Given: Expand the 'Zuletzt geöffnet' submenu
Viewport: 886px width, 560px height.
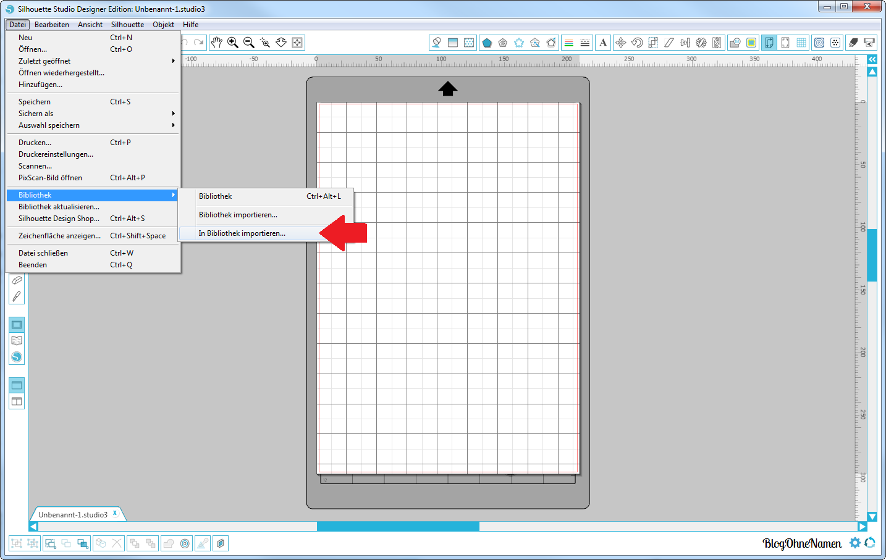Looking at the screenshot, I should tap(93, 61).
